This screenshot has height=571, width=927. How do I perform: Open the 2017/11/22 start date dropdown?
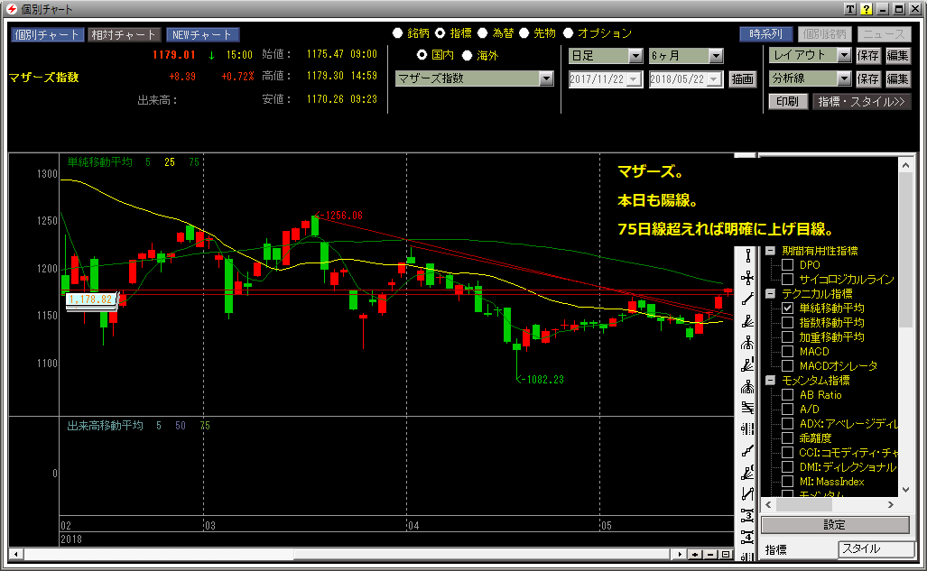[634, 78]
